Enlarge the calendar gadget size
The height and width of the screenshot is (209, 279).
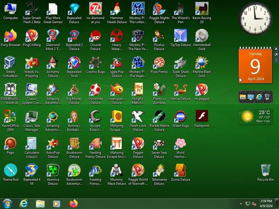pyautogui.click(x=276, y=54)
